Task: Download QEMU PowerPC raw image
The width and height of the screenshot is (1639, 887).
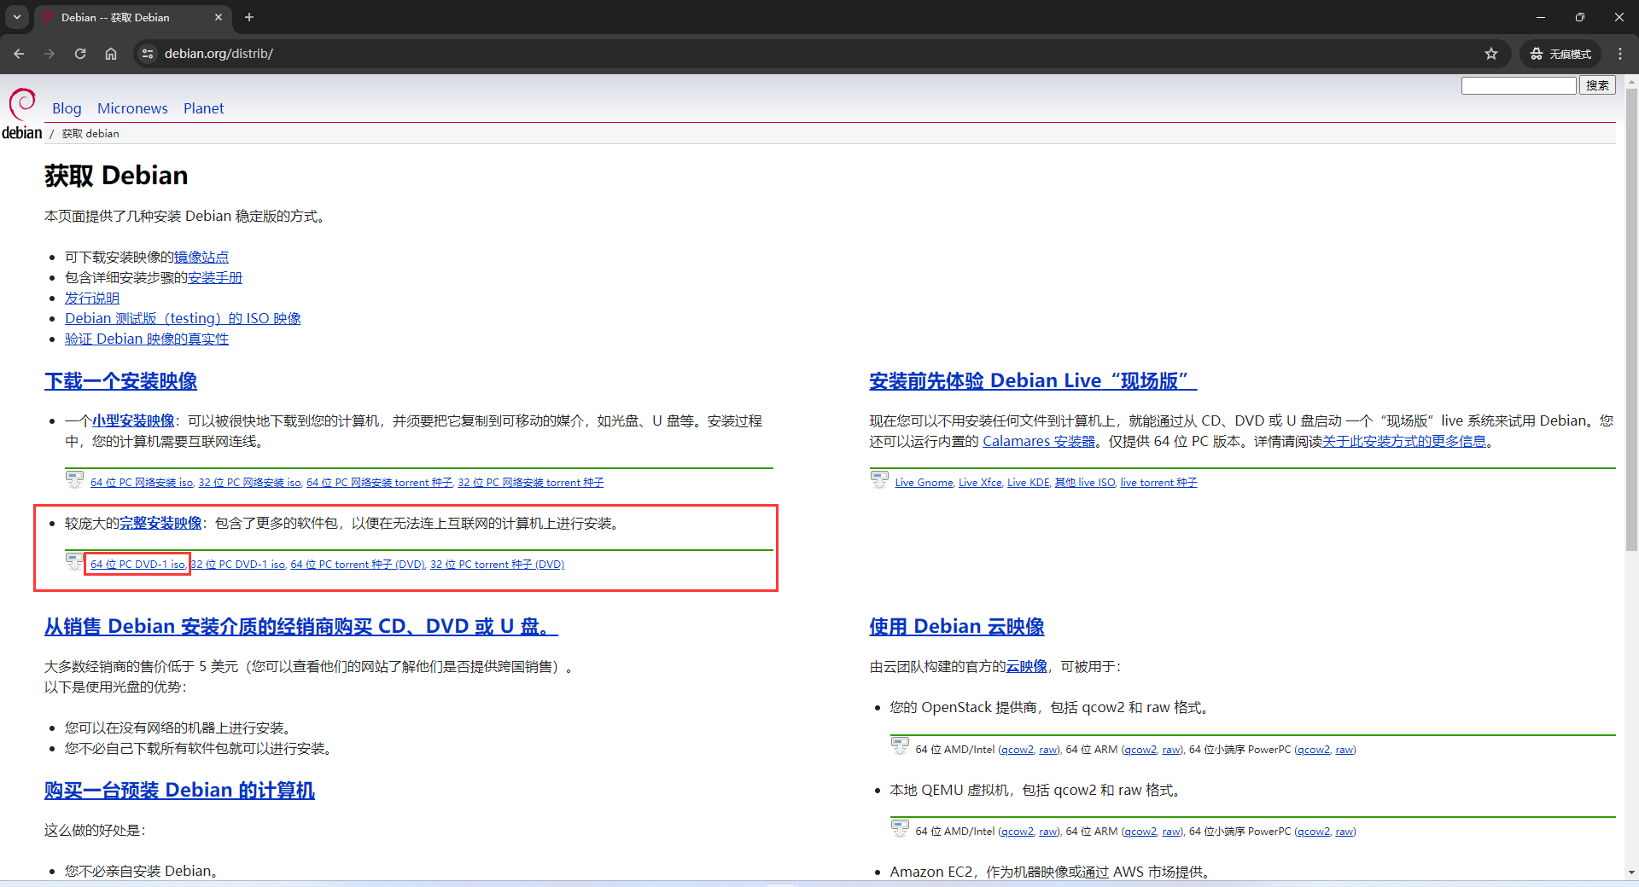Action: (x=1344, y=832)
